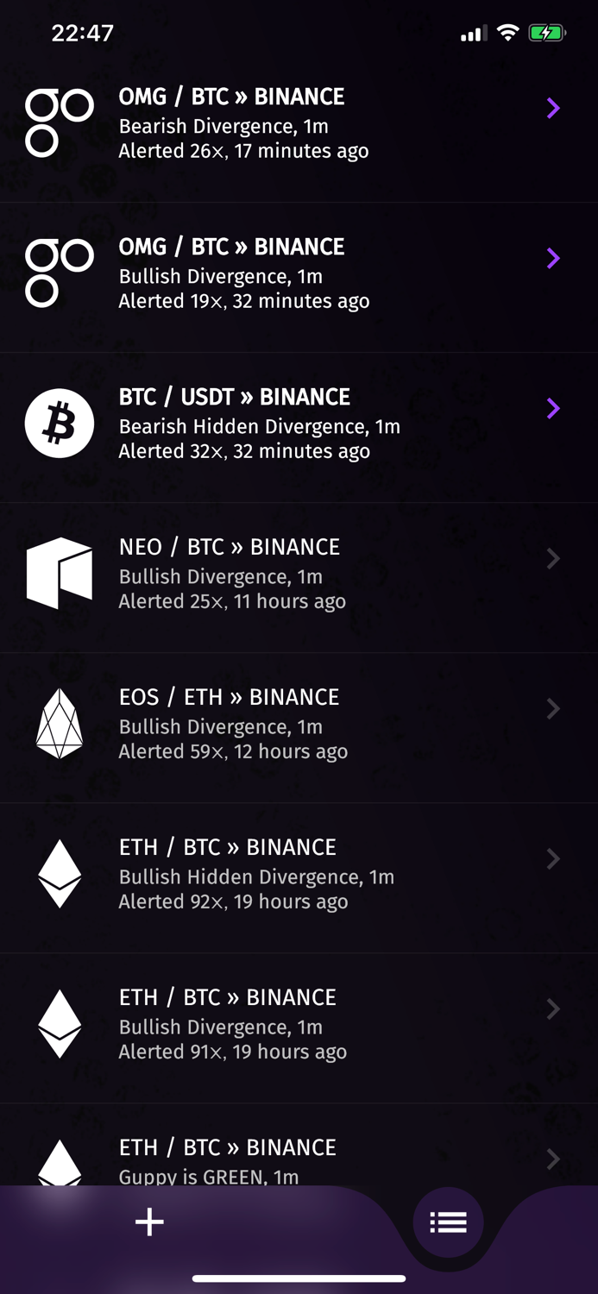The width and height of the screenshot is (598, 1294).
Task: Tap the ETH icon on Bullish Hidden Divergence alert
Action: coord(59,873)
